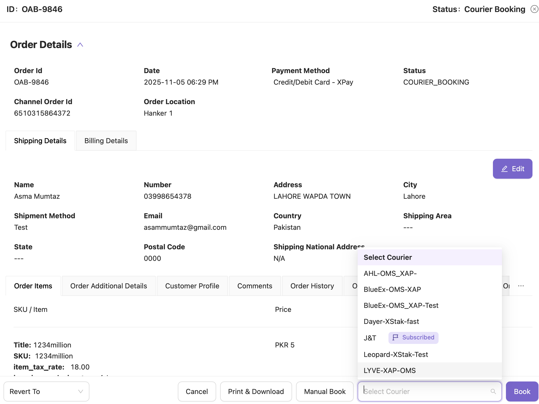Open the Revert To dropdown

coord(46,391)
